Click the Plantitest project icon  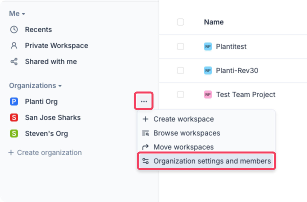click(x=208, y=46)
